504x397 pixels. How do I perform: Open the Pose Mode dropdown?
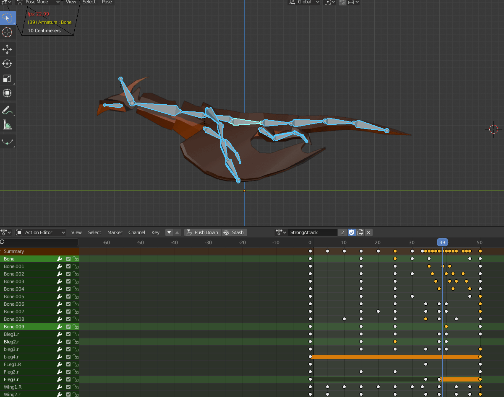[38, 2]
